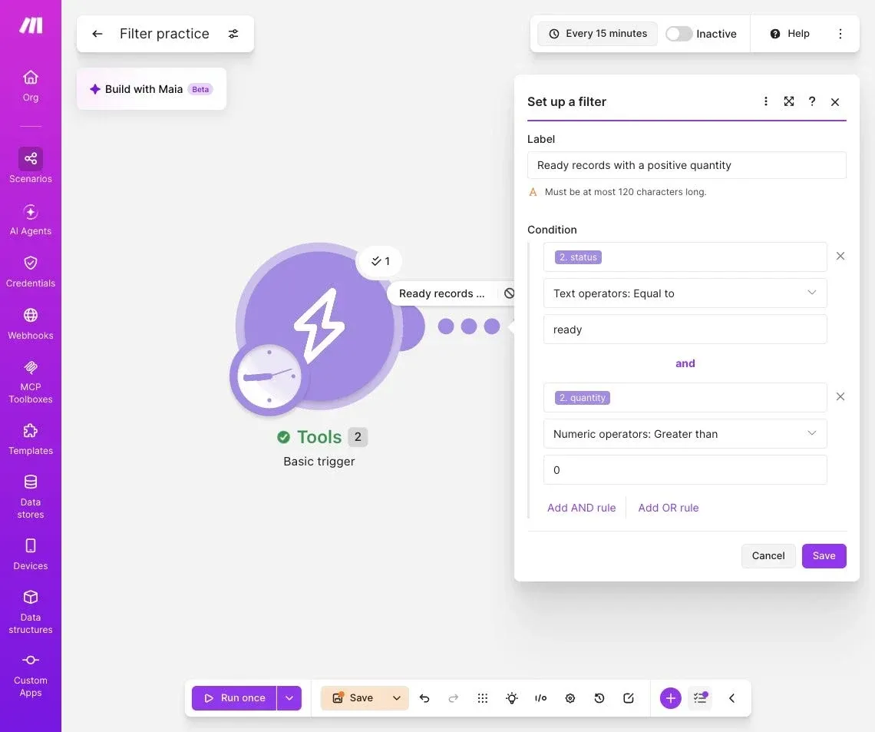Click module number badge 2
Image resolution: width=875 pixels, height=732 pixels.
point(358,436)
